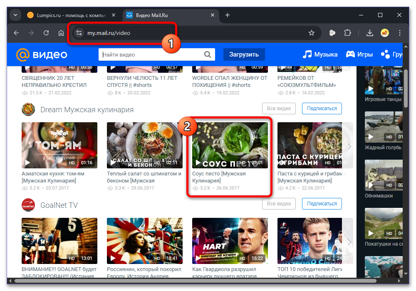This screenshot has height=291, width=416.
Task: Show next videos arrow in Мужская кулинария row
Action: tap(349, 147)
